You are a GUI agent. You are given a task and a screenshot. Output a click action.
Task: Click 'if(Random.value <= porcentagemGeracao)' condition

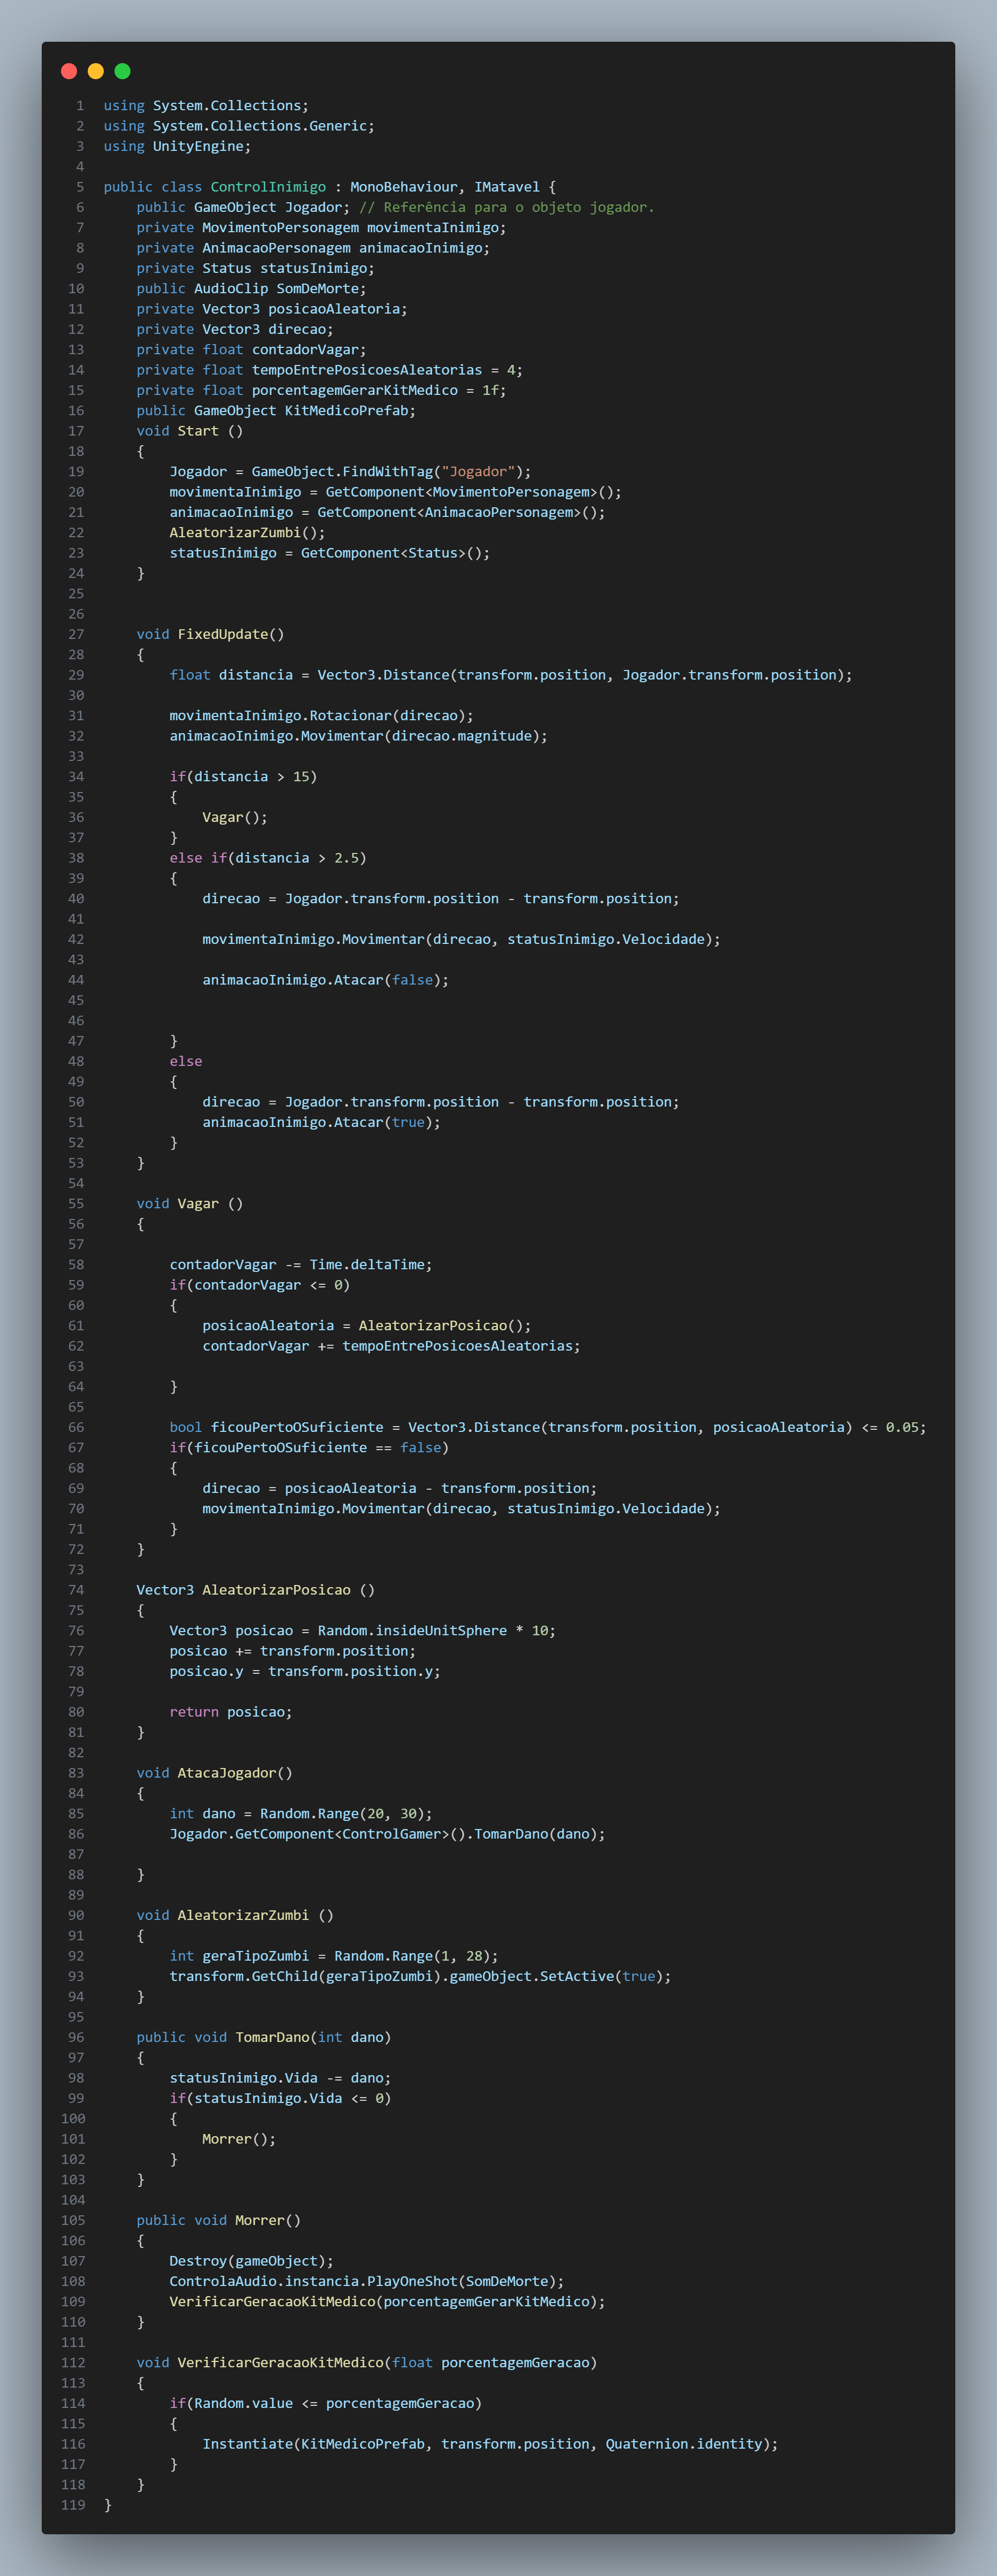325,2403
